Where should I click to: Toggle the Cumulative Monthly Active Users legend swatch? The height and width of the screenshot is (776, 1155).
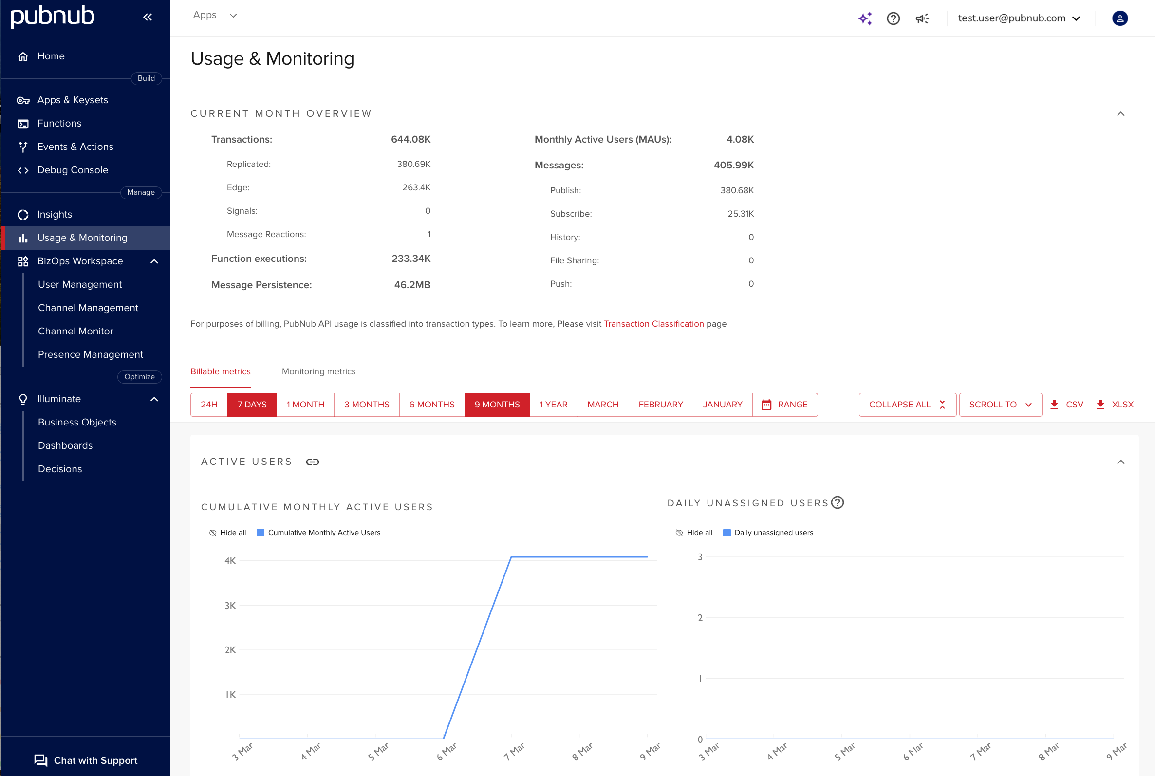tap(261, 532)
